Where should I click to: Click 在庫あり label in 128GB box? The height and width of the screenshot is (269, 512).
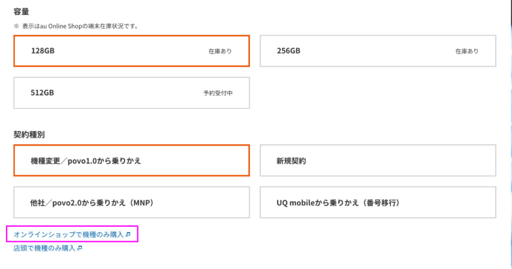pos(220,51)
